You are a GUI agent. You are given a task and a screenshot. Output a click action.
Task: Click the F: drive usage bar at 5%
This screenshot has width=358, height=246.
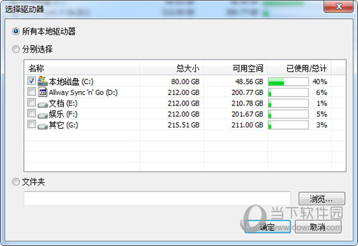[288, 114]
